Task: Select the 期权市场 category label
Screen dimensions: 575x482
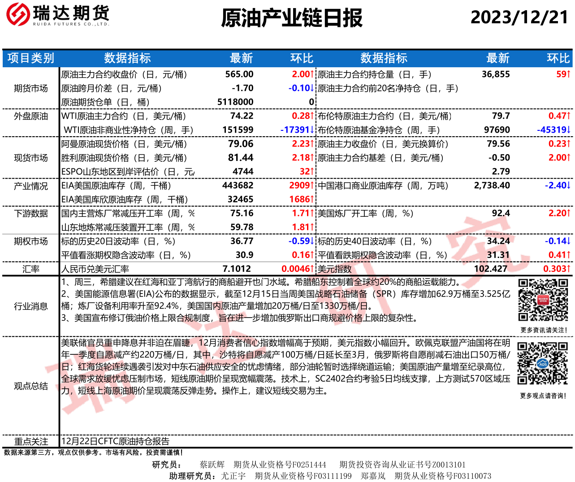Action: (30, 241)
